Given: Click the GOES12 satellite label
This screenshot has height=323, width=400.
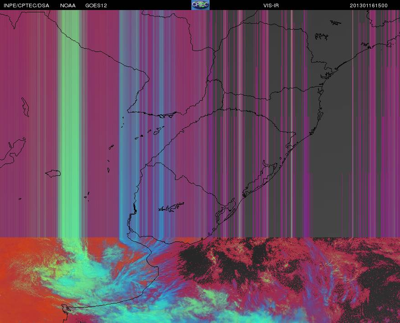Looking at the screenshot, I should coord(96,5).
